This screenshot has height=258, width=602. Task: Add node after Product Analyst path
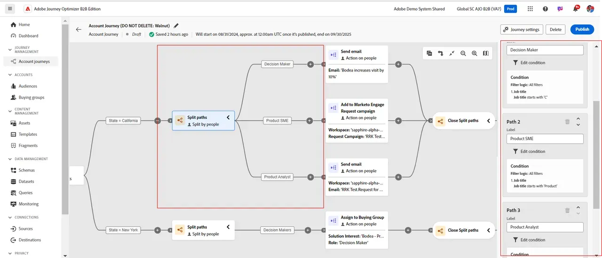tap(310, 177)
